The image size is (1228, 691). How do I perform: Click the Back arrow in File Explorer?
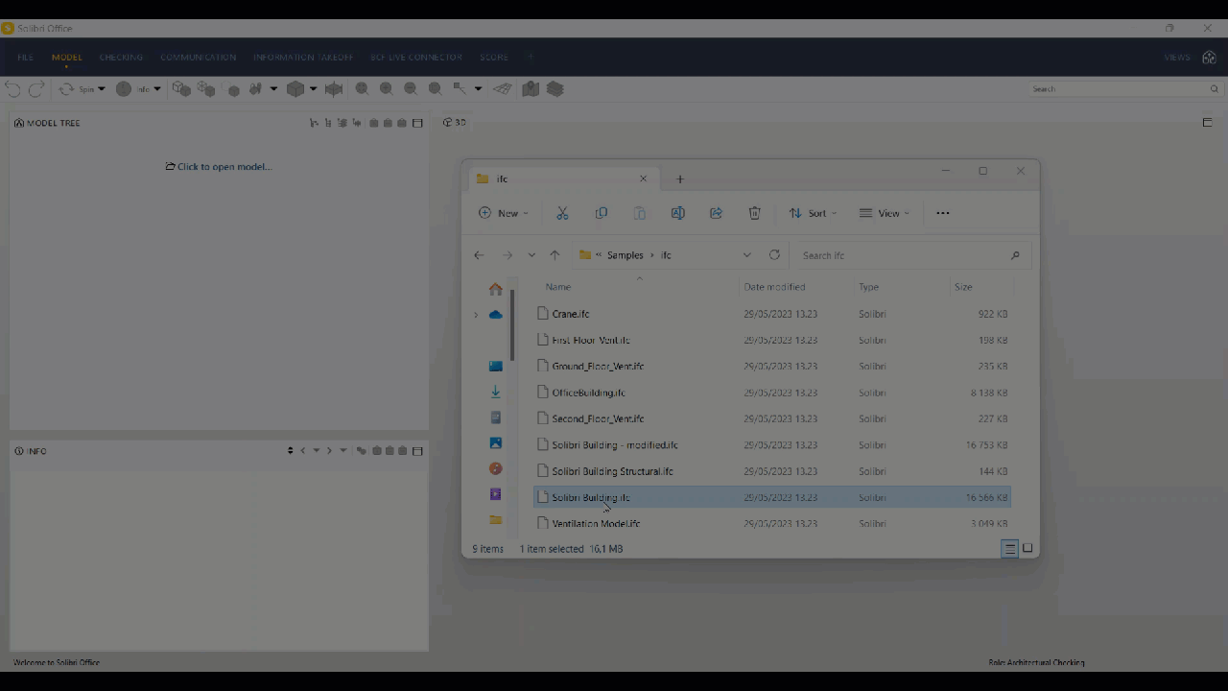coord(479,255)
